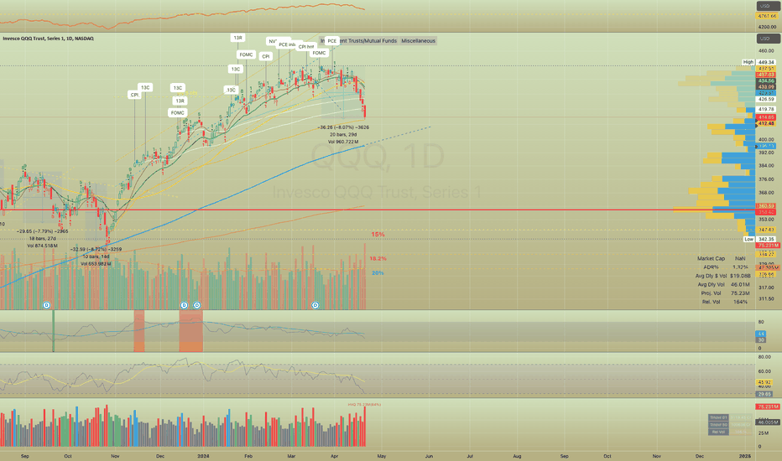Select the January 13R event label
The height and width of the screenshot is (461, 782).
tap(237, 38)
